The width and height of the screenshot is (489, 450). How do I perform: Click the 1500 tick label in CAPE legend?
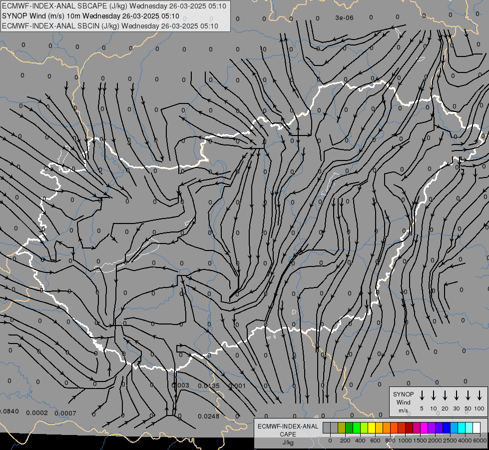(x=420, y=440)
